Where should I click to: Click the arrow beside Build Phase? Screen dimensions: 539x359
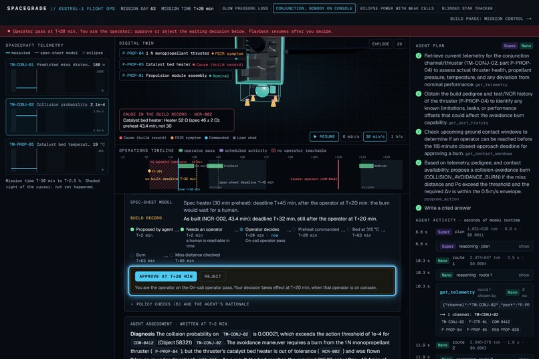(529, 19)
